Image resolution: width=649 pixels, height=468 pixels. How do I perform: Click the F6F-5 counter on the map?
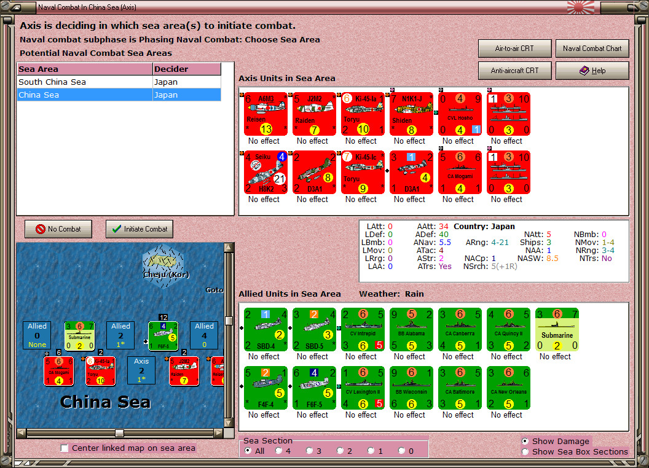point(163,336)
